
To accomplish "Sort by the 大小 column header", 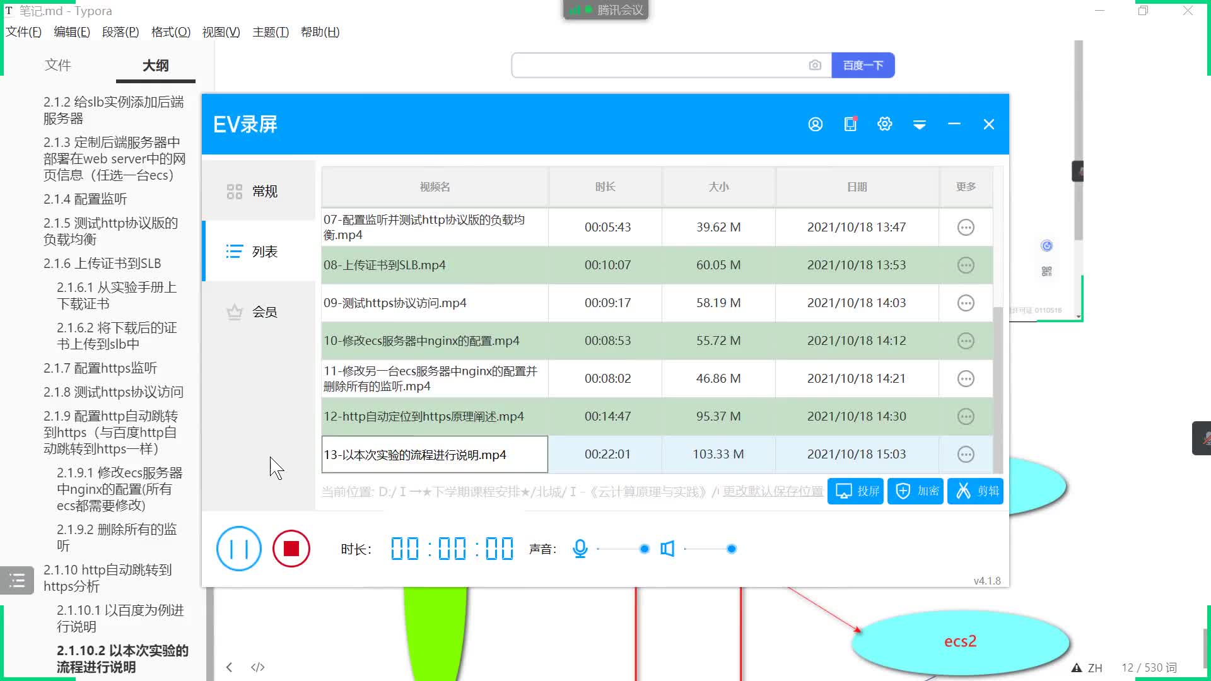I will [718, 187].
